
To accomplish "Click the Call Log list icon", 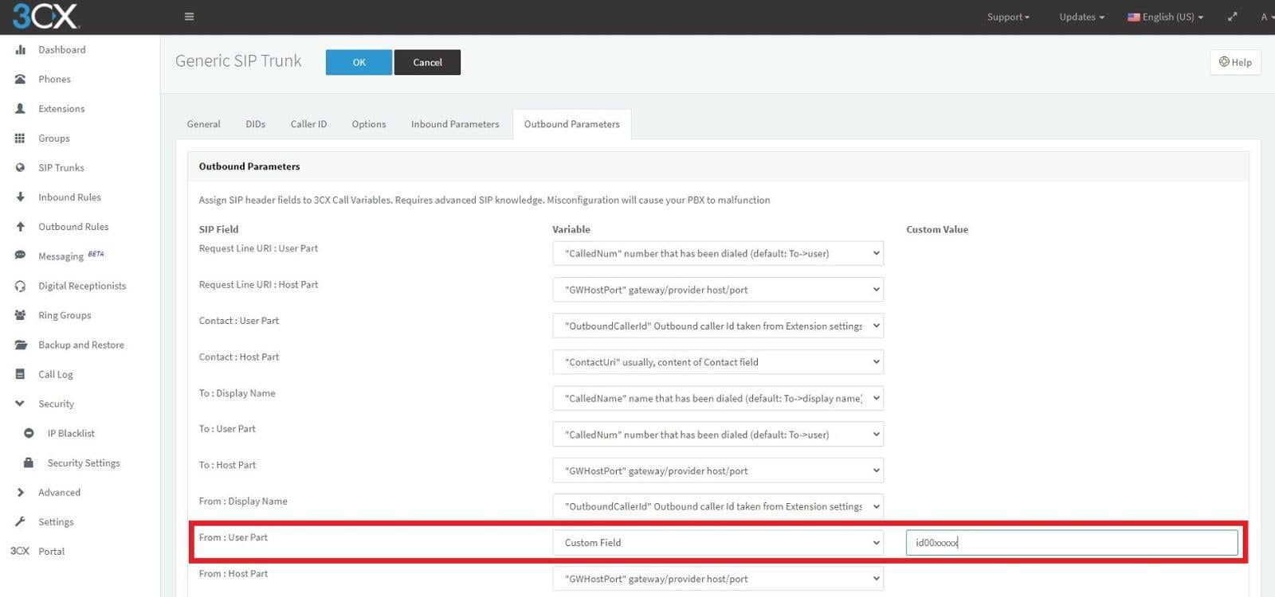I will [x=20, y=374].
